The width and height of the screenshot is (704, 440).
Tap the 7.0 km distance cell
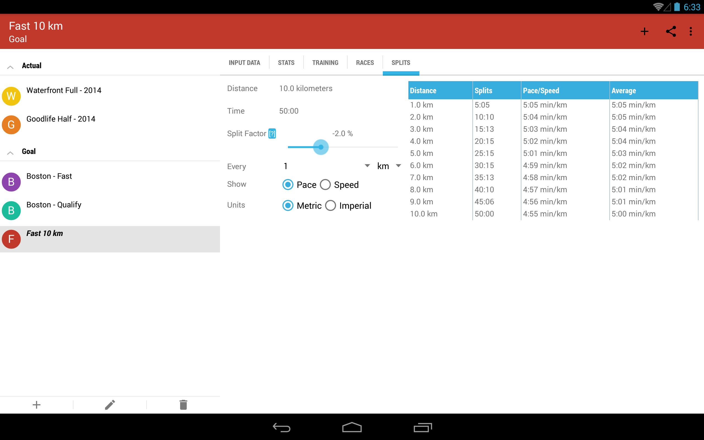[x=422, y=178]
